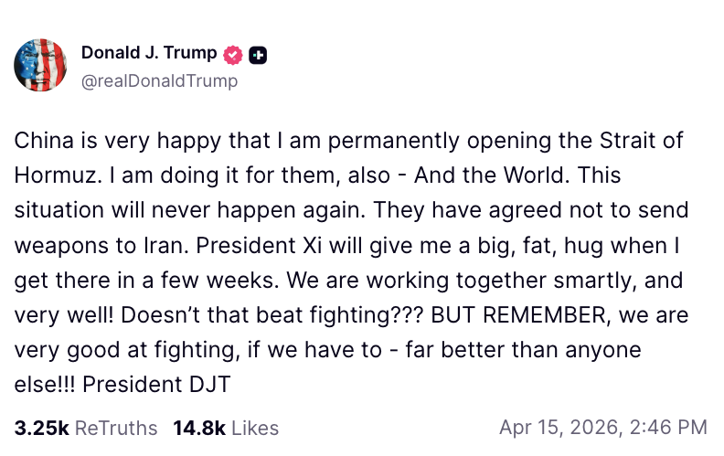The height and width of the screenshot is (456, 724).
Task: Click the word "Likes" label
Action: point(256,428)
